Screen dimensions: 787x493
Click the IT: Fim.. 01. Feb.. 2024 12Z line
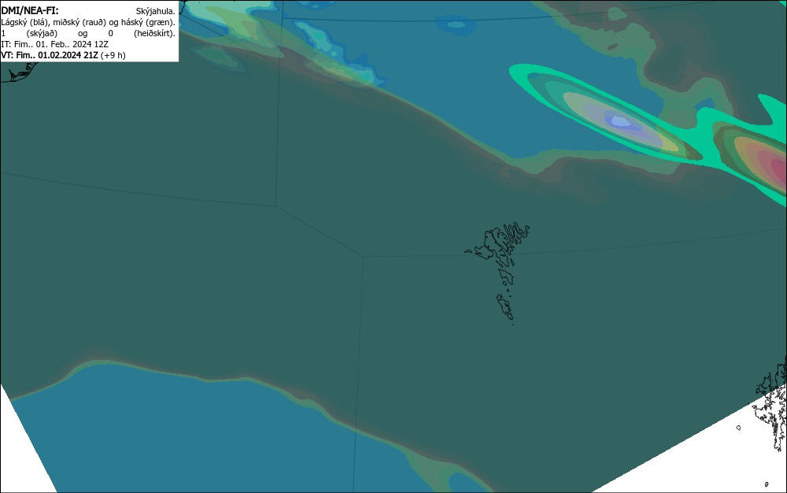[x=55, y=44]
